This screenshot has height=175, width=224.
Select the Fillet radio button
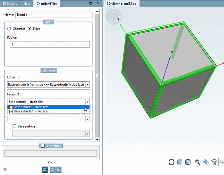click(x=30, y=29)
